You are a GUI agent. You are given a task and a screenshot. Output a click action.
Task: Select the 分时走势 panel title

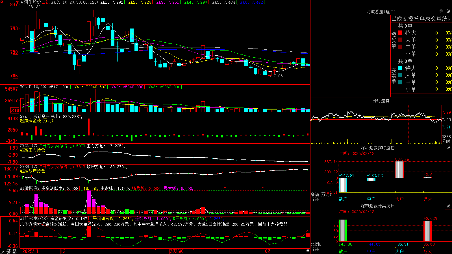[x=381, y=101]
